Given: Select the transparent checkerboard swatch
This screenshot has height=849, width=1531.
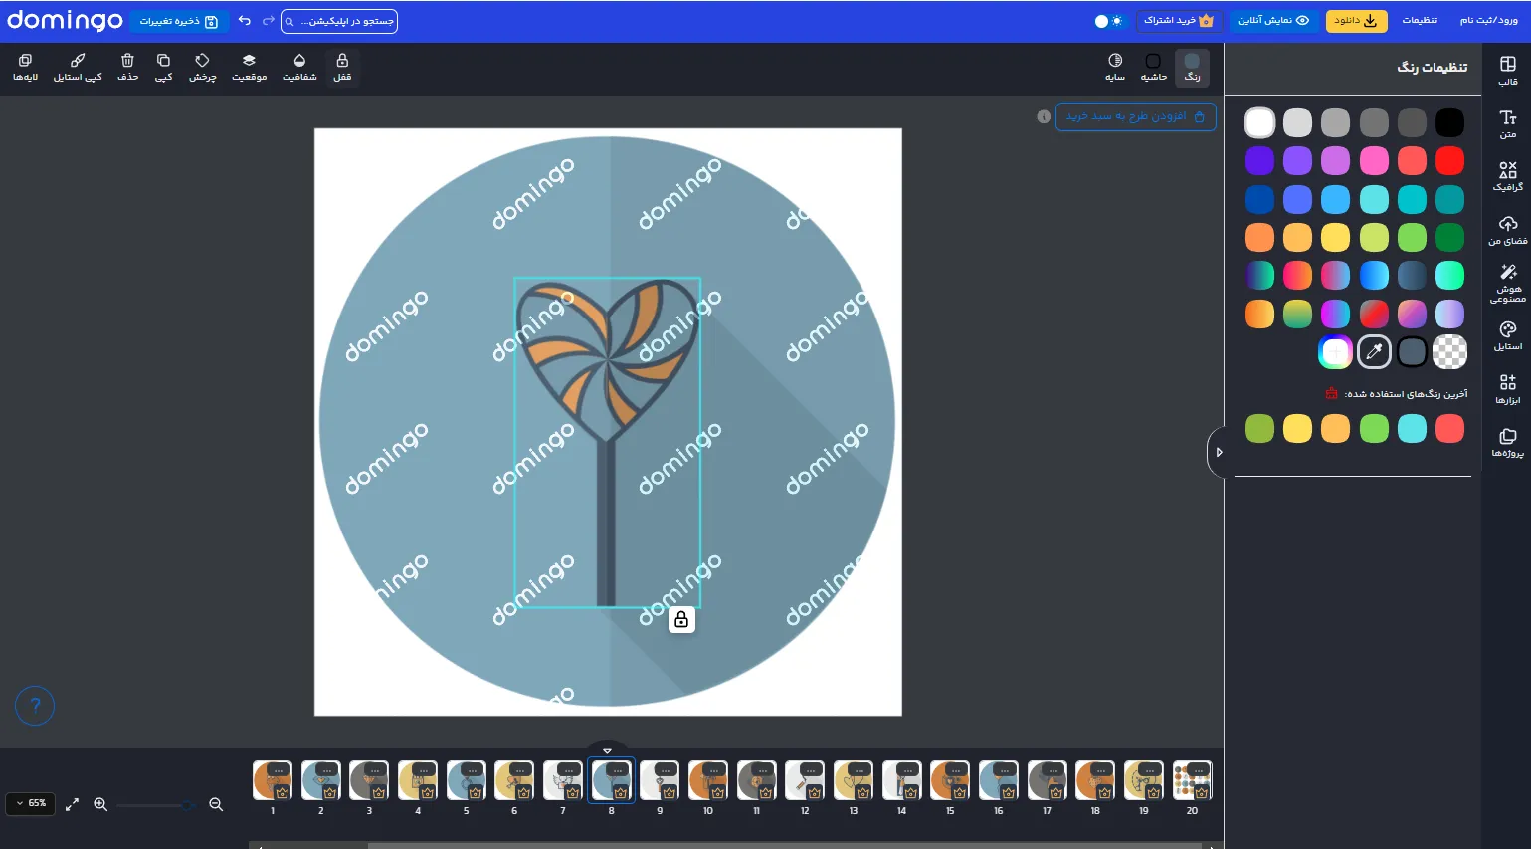Looking at the screenshot, I should [1449, 351].
